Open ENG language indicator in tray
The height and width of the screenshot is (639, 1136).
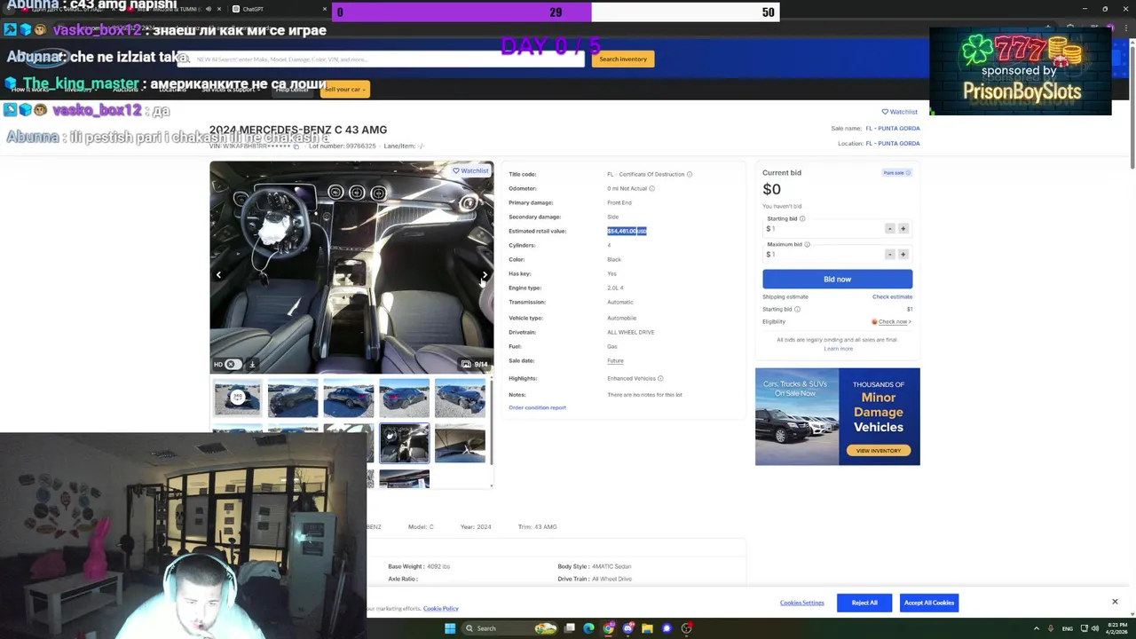tap(1068, 628)
